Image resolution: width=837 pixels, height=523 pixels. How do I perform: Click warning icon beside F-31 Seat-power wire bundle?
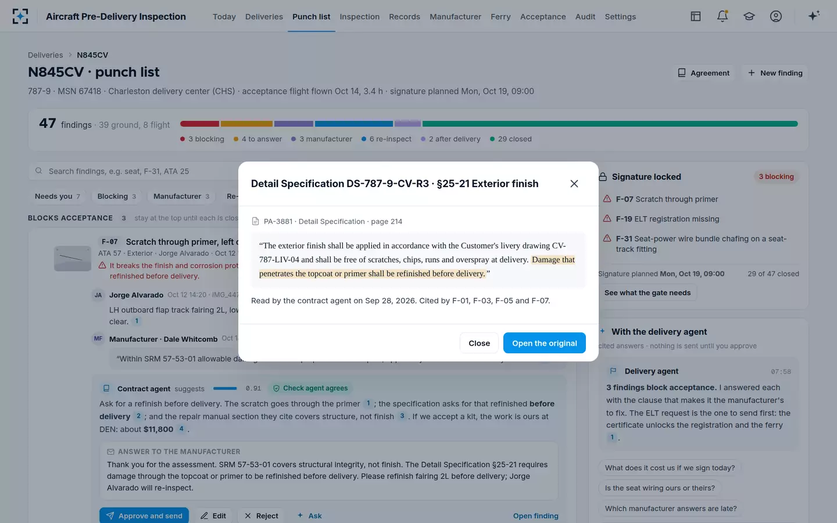tap(607, 238)
